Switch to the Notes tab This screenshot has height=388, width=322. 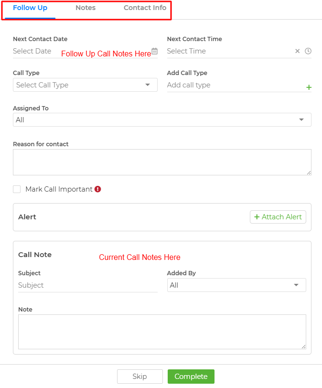click(86, 8)
